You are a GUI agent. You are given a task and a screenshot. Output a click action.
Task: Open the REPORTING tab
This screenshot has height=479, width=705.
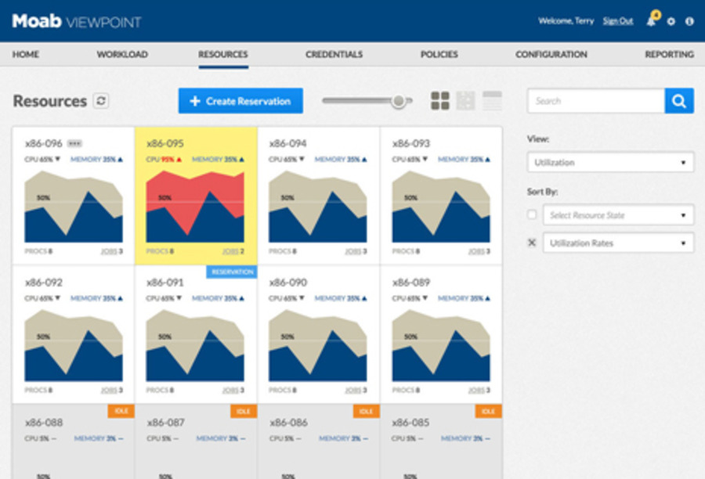coord(670,54)
